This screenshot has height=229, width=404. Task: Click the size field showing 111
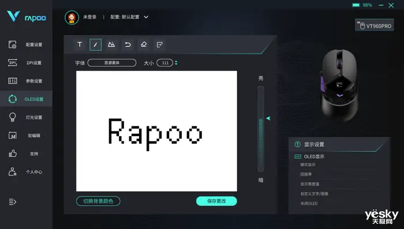click(165, 63)
